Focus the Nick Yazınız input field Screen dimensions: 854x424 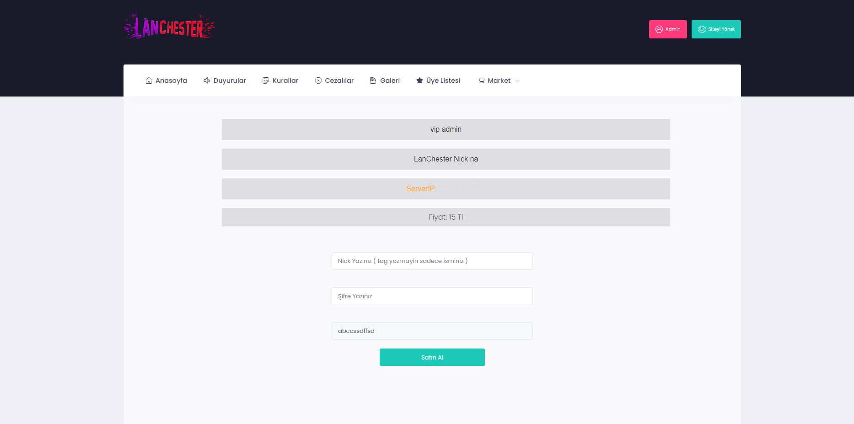[x=432, y=261]
